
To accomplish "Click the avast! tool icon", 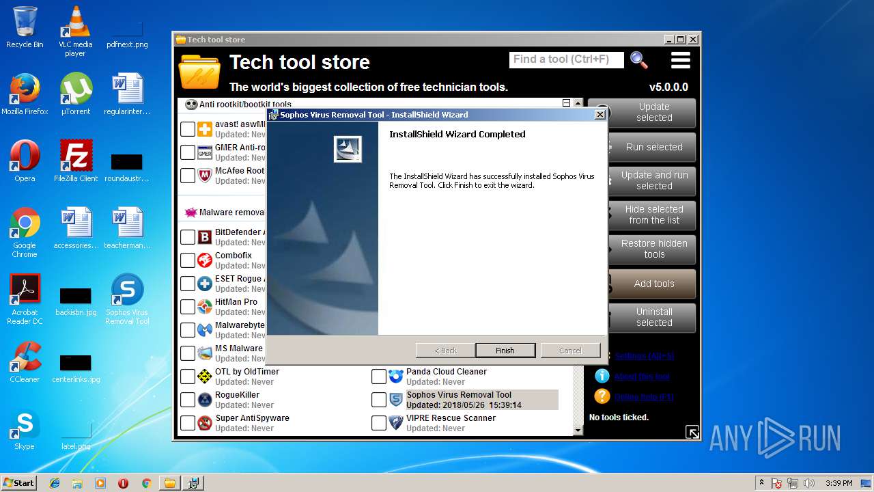I will coord(204,129).
